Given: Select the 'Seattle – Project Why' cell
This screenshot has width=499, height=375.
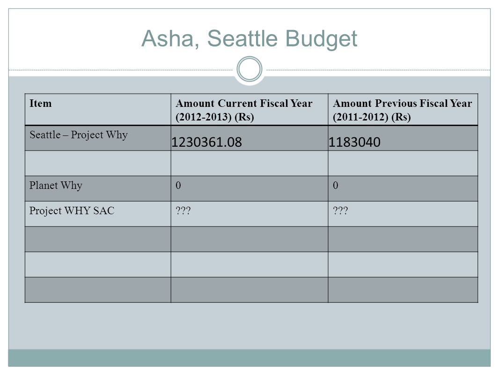Looking at the screenshot, I should pos(98,138).
